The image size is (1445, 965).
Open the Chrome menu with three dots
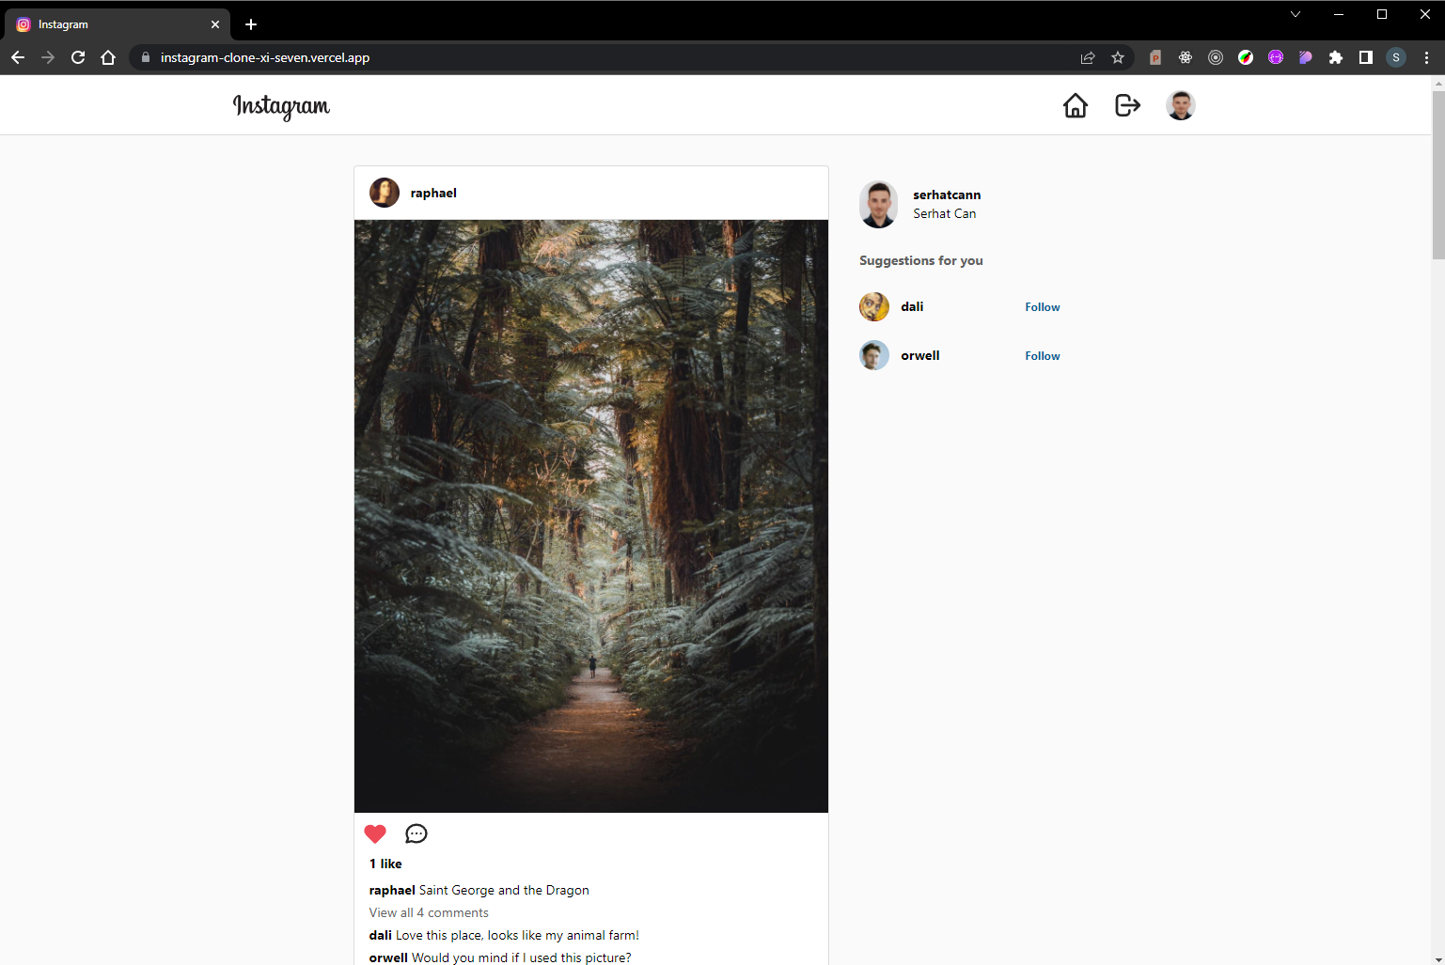(x=1426, y=57)
